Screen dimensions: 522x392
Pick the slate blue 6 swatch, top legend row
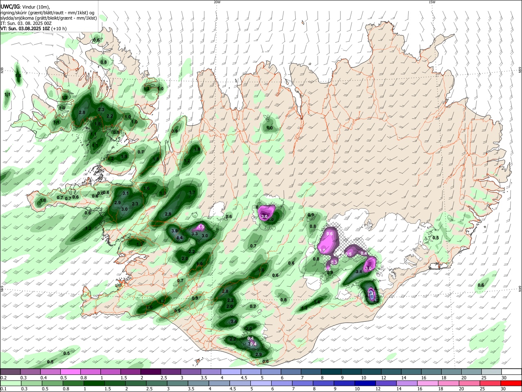tap(291, 372)
